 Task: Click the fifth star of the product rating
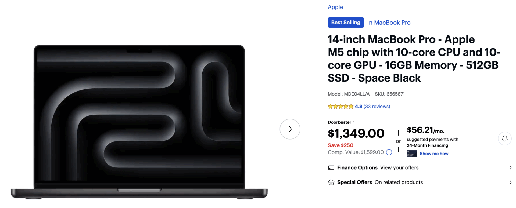tap(351, 106)
